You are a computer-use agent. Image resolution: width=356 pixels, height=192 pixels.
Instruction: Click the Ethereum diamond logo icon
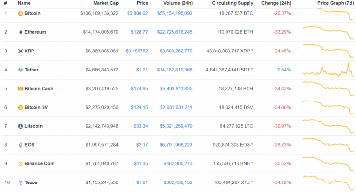tap(21, 32)
